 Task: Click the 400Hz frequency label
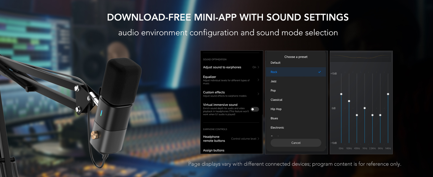tap(357, 148)
